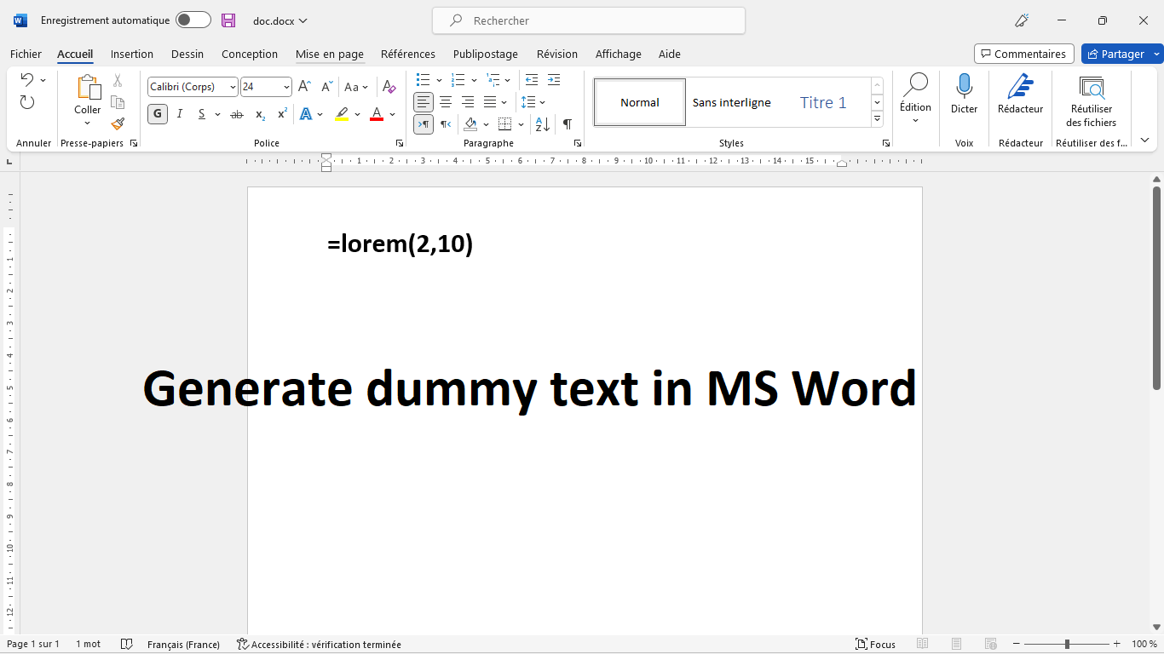Select the print layout view icon
1164x654 pixels.
(x=957, y=645)
